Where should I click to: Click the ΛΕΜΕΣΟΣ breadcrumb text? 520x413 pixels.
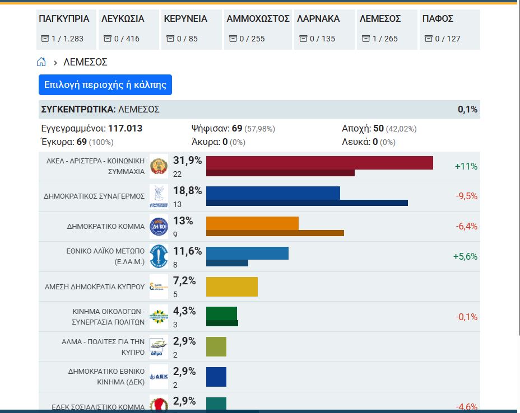85,62
